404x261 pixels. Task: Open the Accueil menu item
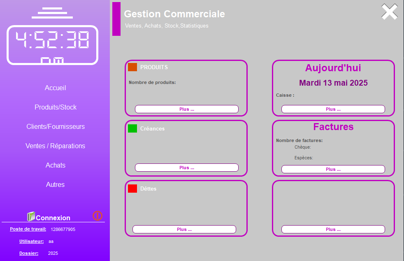point(55,88)
